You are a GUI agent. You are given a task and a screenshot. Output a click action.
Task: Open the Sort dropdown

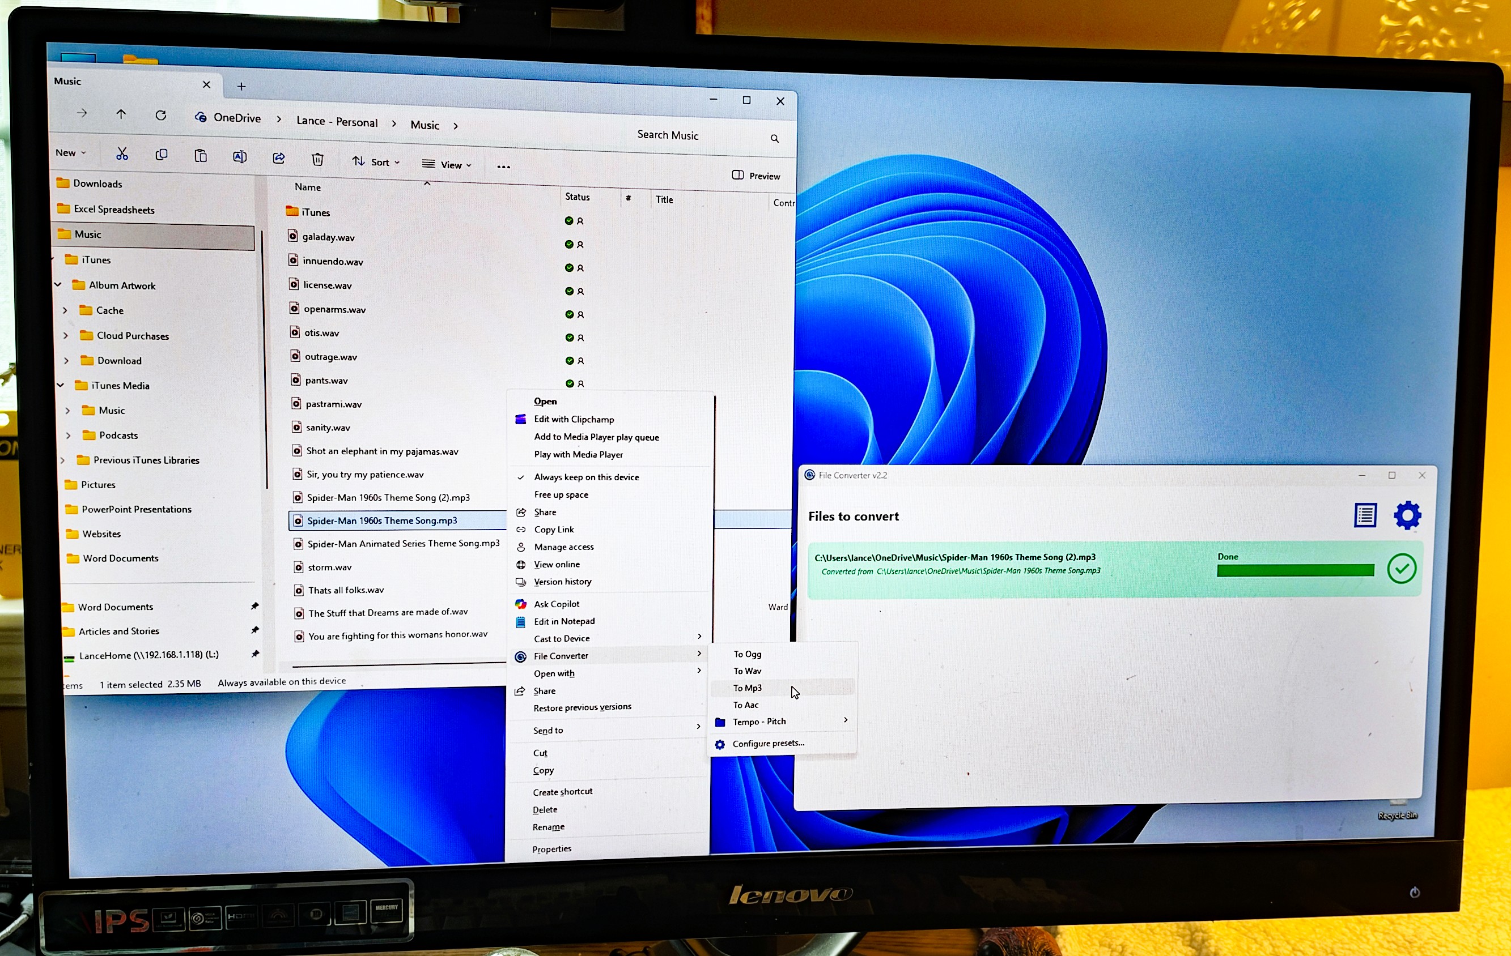click(x=375, y=162)
